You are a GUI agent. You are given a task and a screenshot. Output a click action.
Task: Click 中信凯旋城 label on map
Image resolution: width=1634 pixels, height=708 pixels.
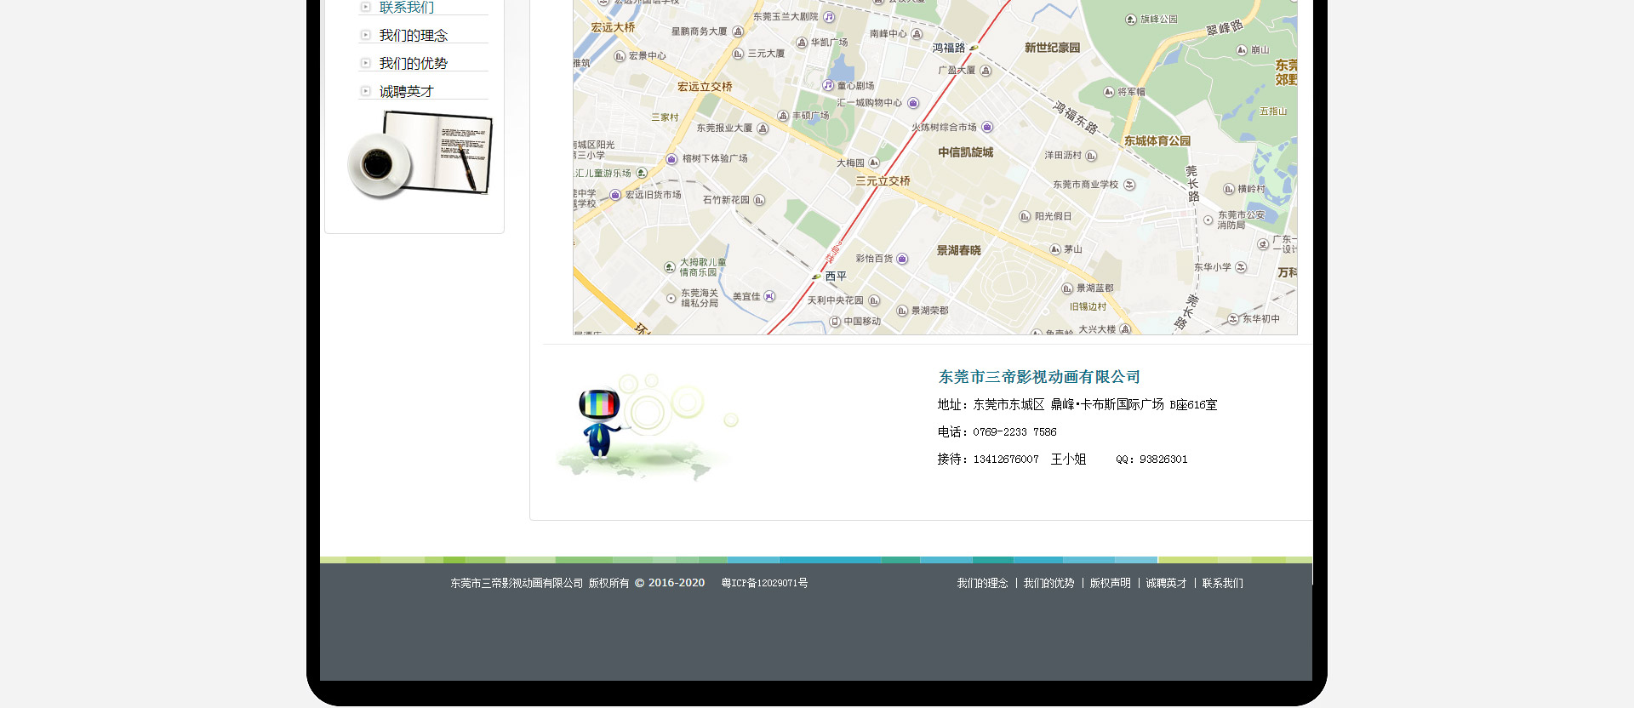point(966,153)
